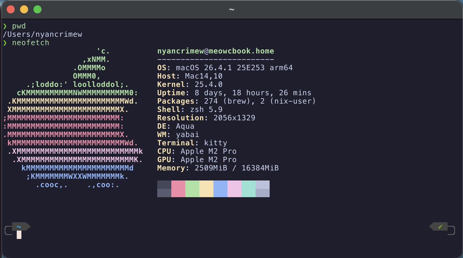Image resolution: width=463 pixels, height=258 pixels.
Task: Click the '/Users/nyancrimew' output line
Action: [42, 34]
